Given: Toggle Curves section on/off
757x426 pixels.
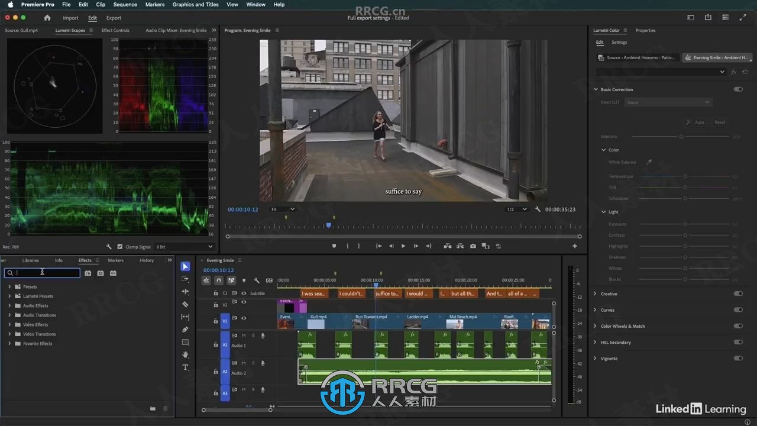Looking at the screenshot, I should (738, 310).
